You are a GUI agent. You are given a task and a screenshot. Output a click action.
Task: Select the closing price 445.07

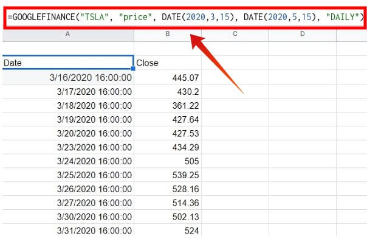click(168, 77)
